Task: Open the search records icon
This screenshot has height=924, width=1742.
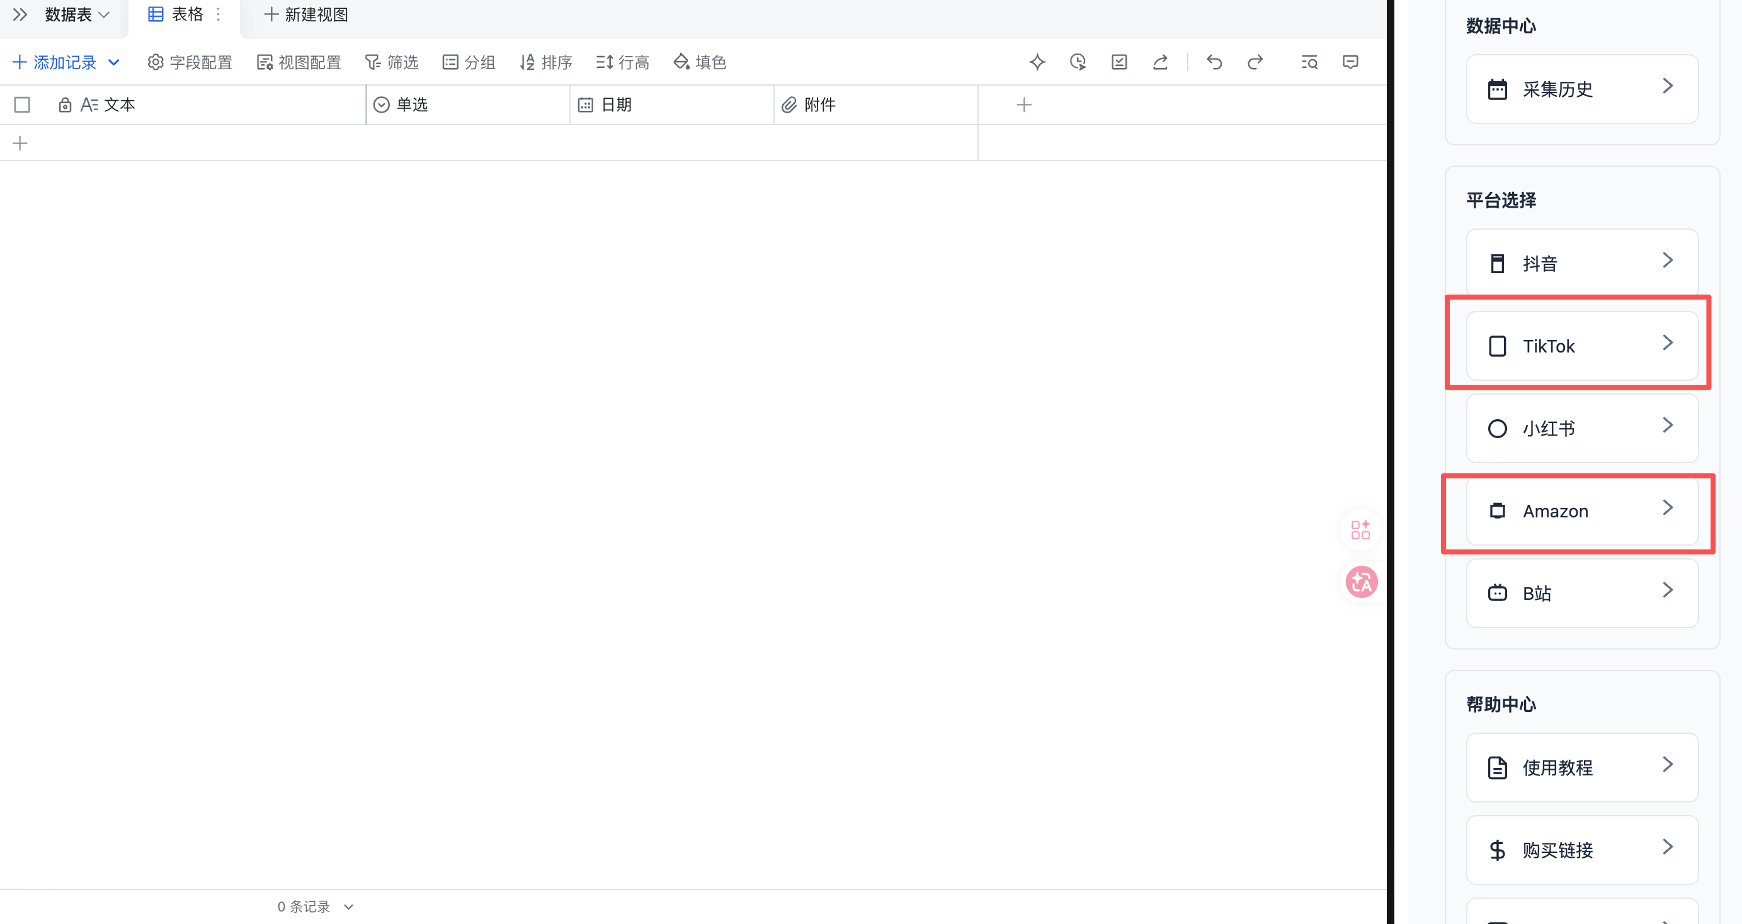Action: pyautogui.click(x=1309, y=62)
